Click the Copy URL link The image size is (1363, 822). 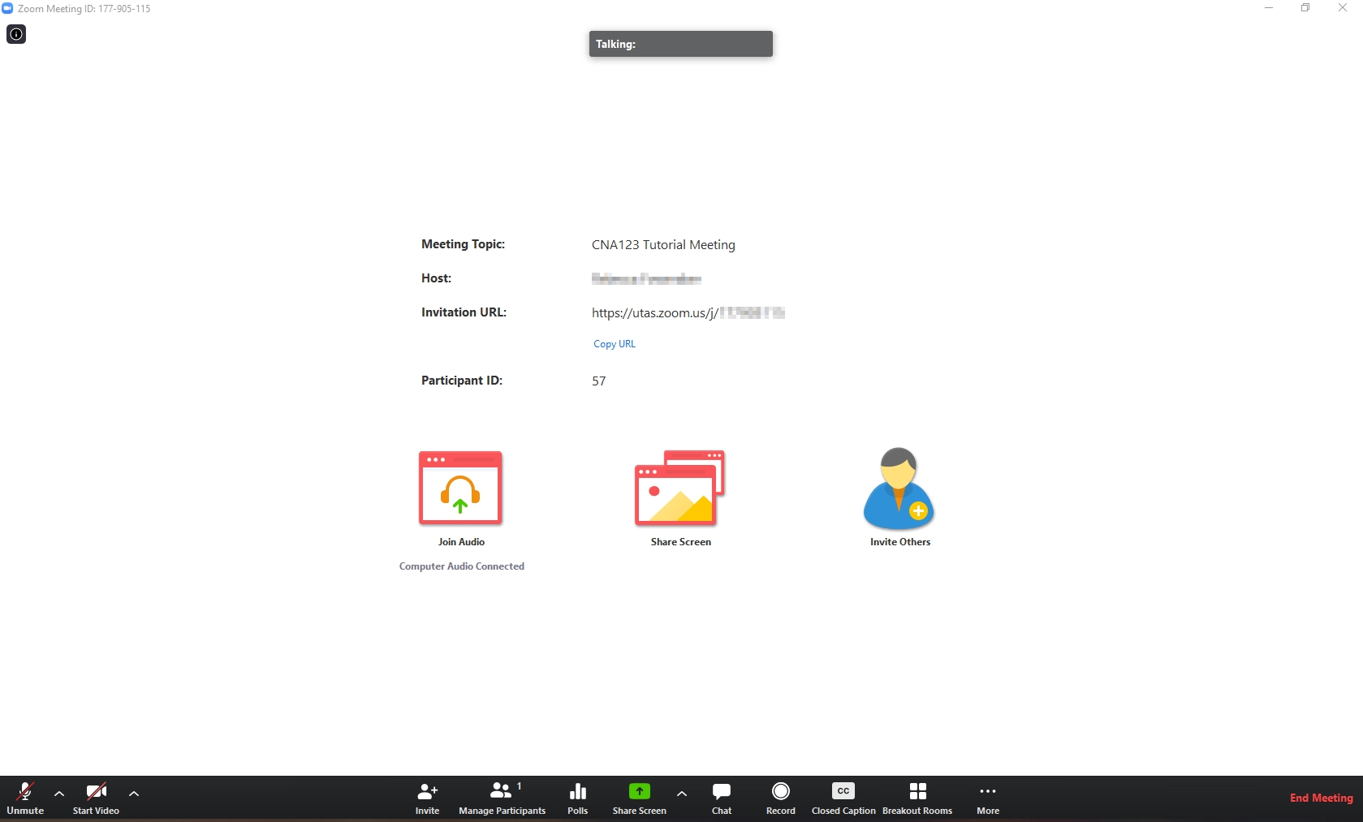(x=615, y=344)
